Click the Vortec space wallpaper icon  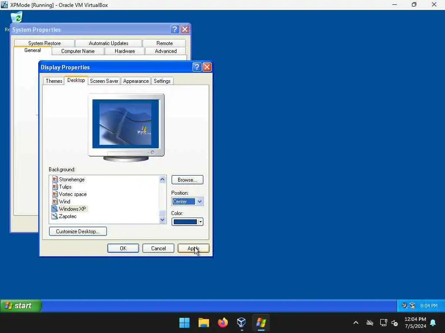coord(55,194)
